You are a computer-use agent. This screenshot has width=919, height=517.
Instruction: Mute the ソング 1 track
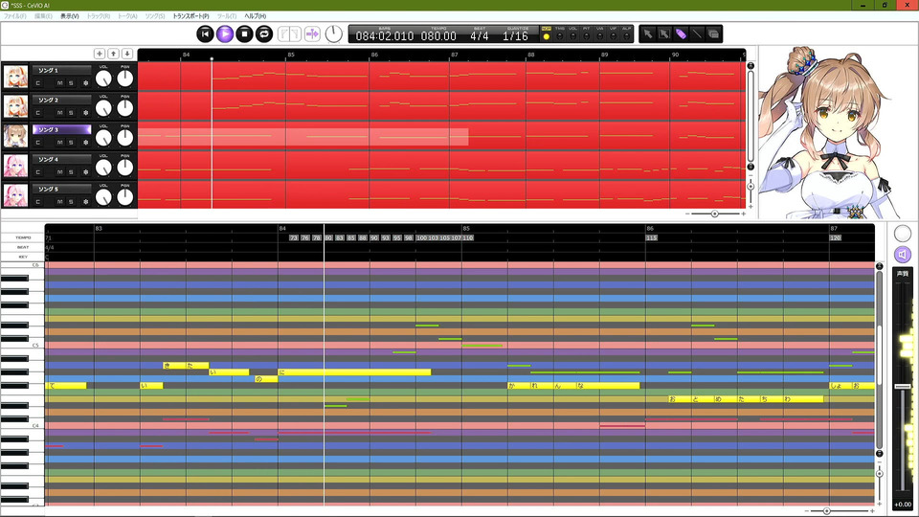(x=59, y=83)
